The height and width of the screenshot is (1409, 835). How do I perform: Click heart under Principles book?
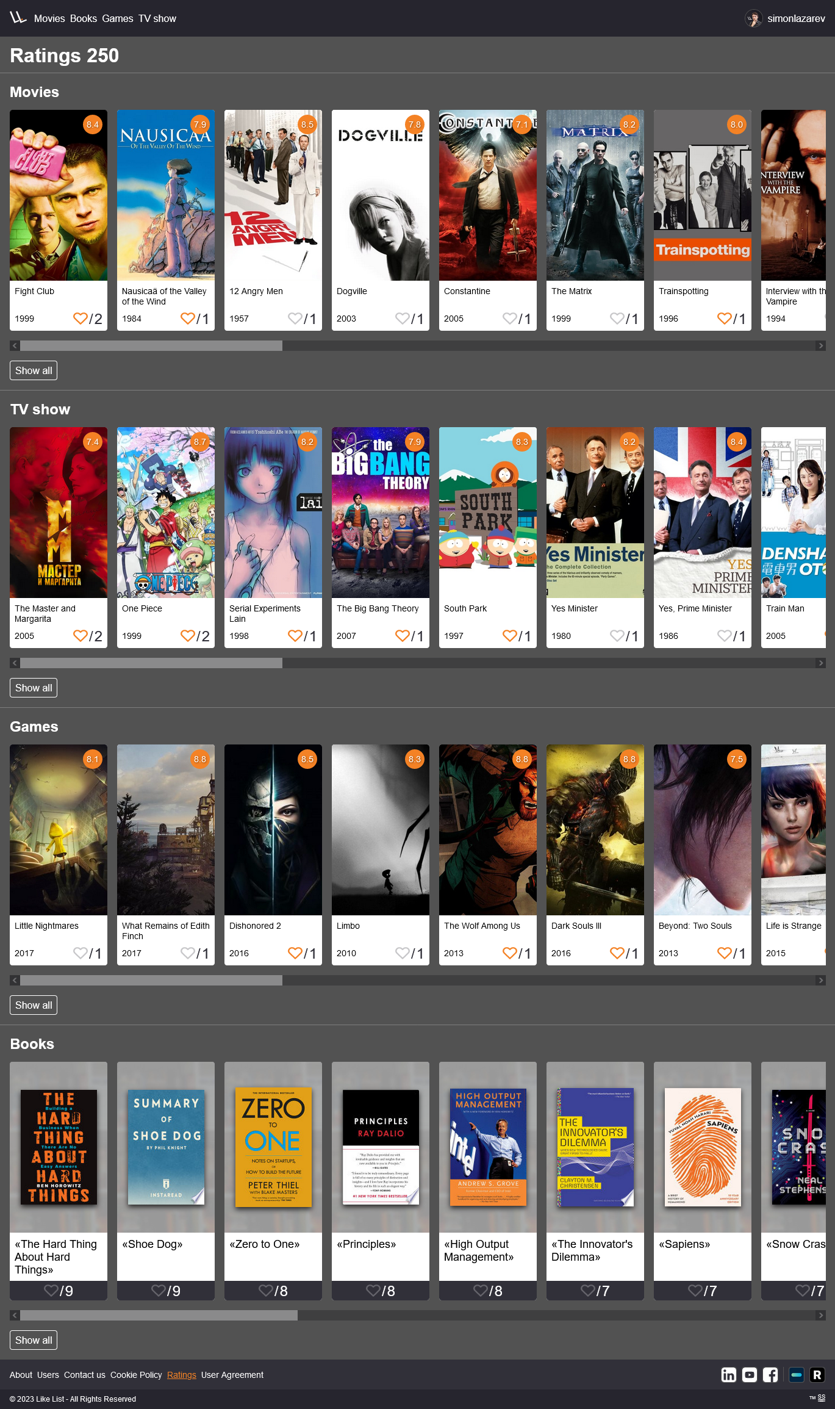coord(373,1290)
